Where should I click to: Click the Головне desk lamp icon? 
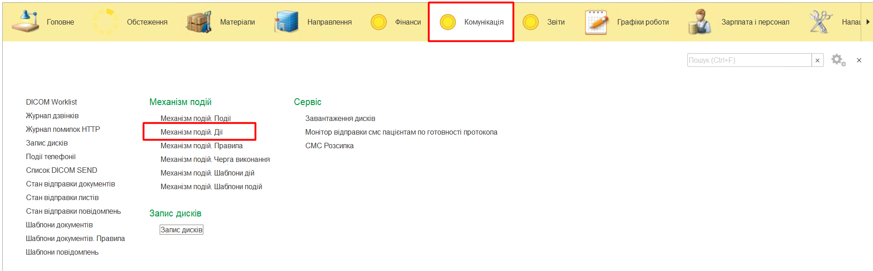point(25,22)
